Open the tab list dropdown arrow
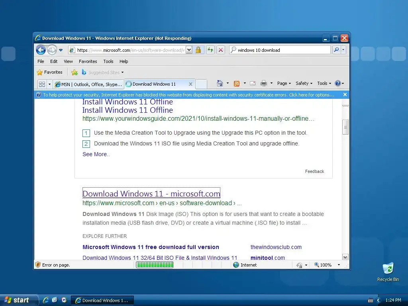Image resolution: width=408 pixels, height=306 pixels. 49,84
